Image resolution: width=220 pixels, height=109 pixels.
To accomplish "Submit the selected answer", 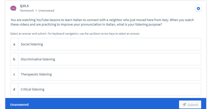I will (x=190, y=104).
